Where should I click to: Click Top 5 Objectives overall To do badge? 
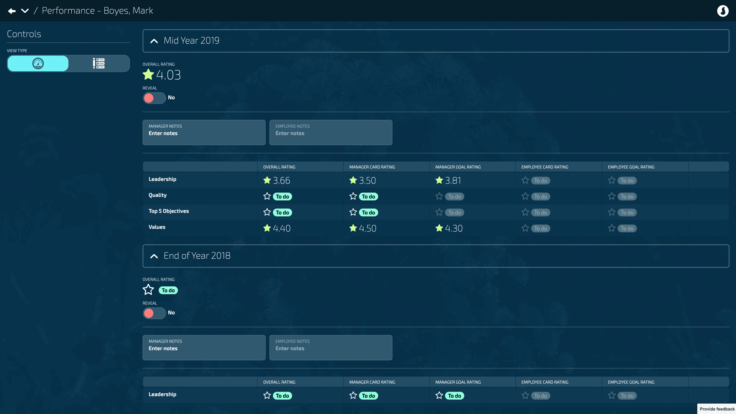pos(283,212)
